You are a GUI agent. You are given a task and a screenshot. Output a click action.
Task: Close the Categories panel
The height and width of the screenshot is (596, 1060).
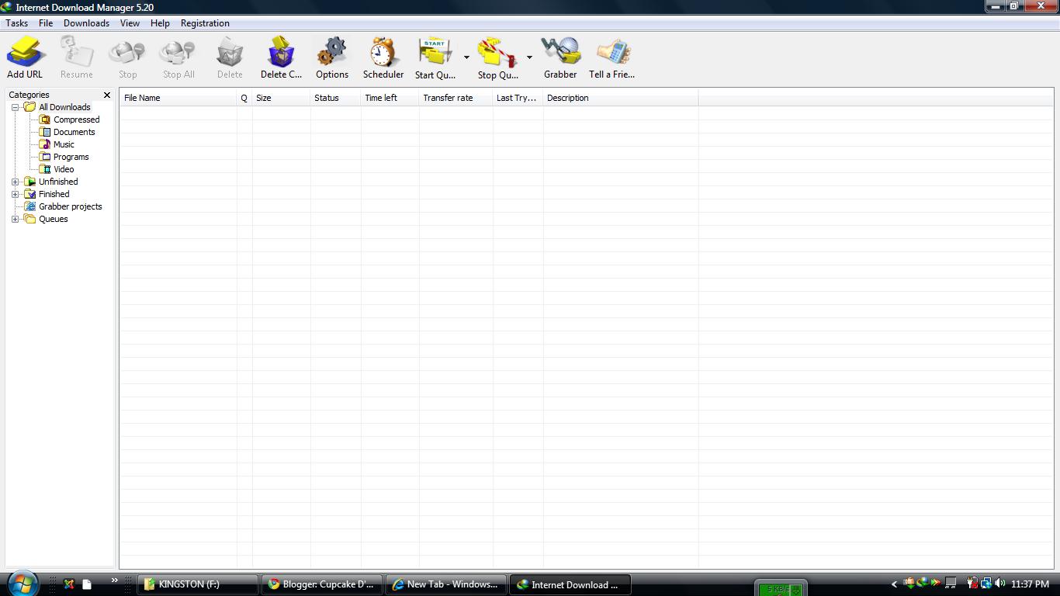(107, 95)
